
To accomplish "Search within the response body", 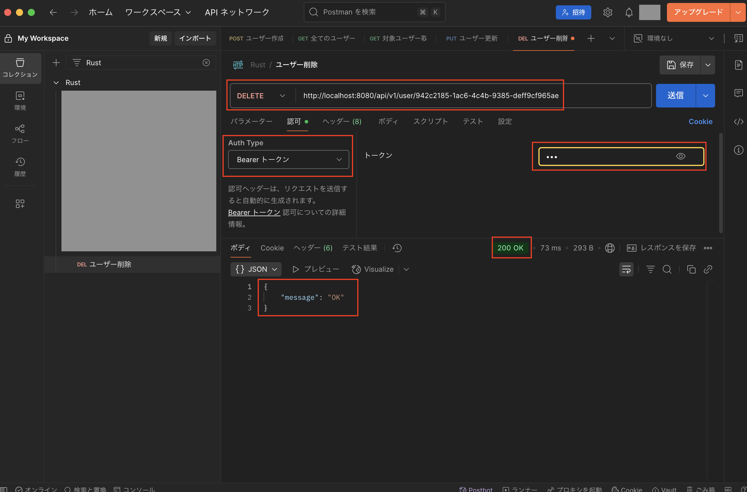I will click(x=667, y=269).
